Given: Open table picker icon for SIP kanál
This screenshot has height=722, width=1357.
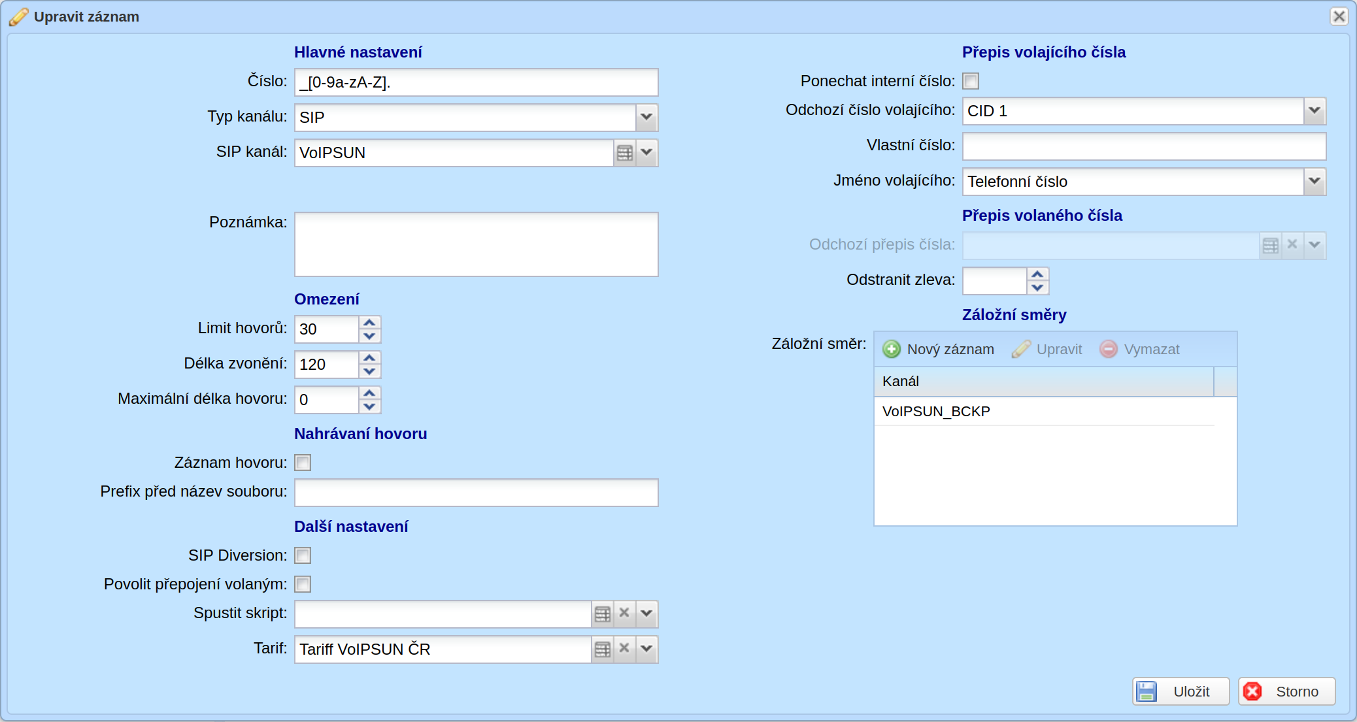Looking at the screenshot, I should pos(625,153).
